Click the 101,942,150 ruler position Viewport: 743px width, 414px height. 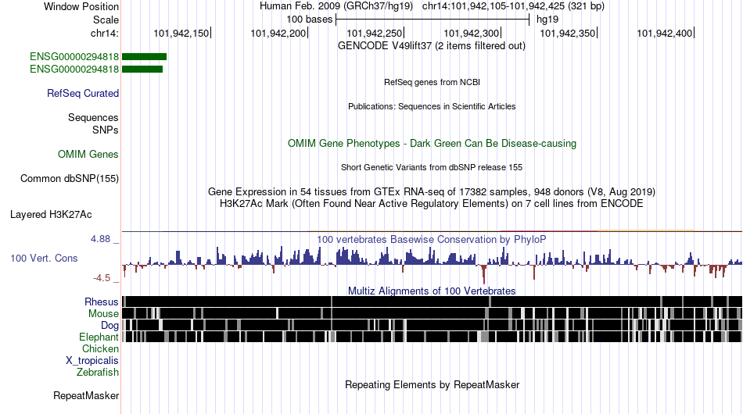pos(182,33)
